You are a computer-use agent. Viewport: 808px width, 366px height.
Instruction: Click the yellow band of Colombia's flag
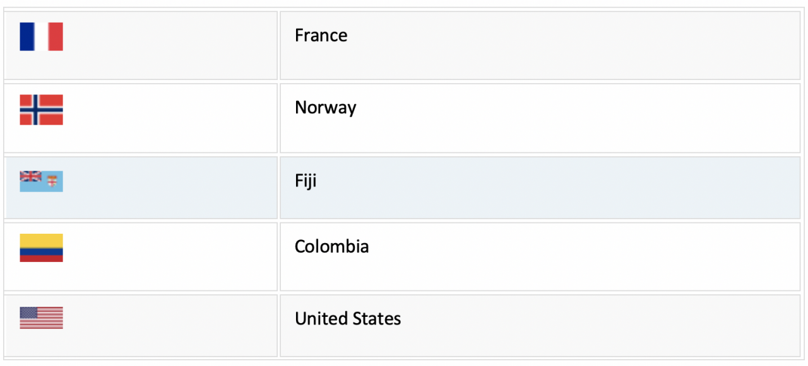click(x=41, y=241)
